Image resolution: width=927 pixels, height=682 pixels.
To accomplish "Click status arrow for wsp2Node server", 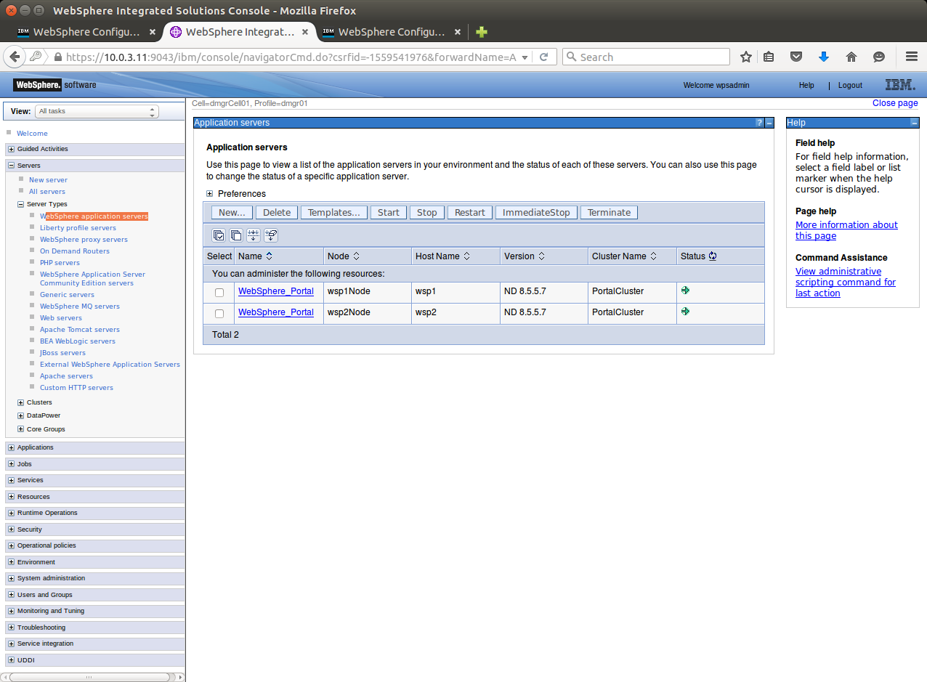I will point(685,312).
